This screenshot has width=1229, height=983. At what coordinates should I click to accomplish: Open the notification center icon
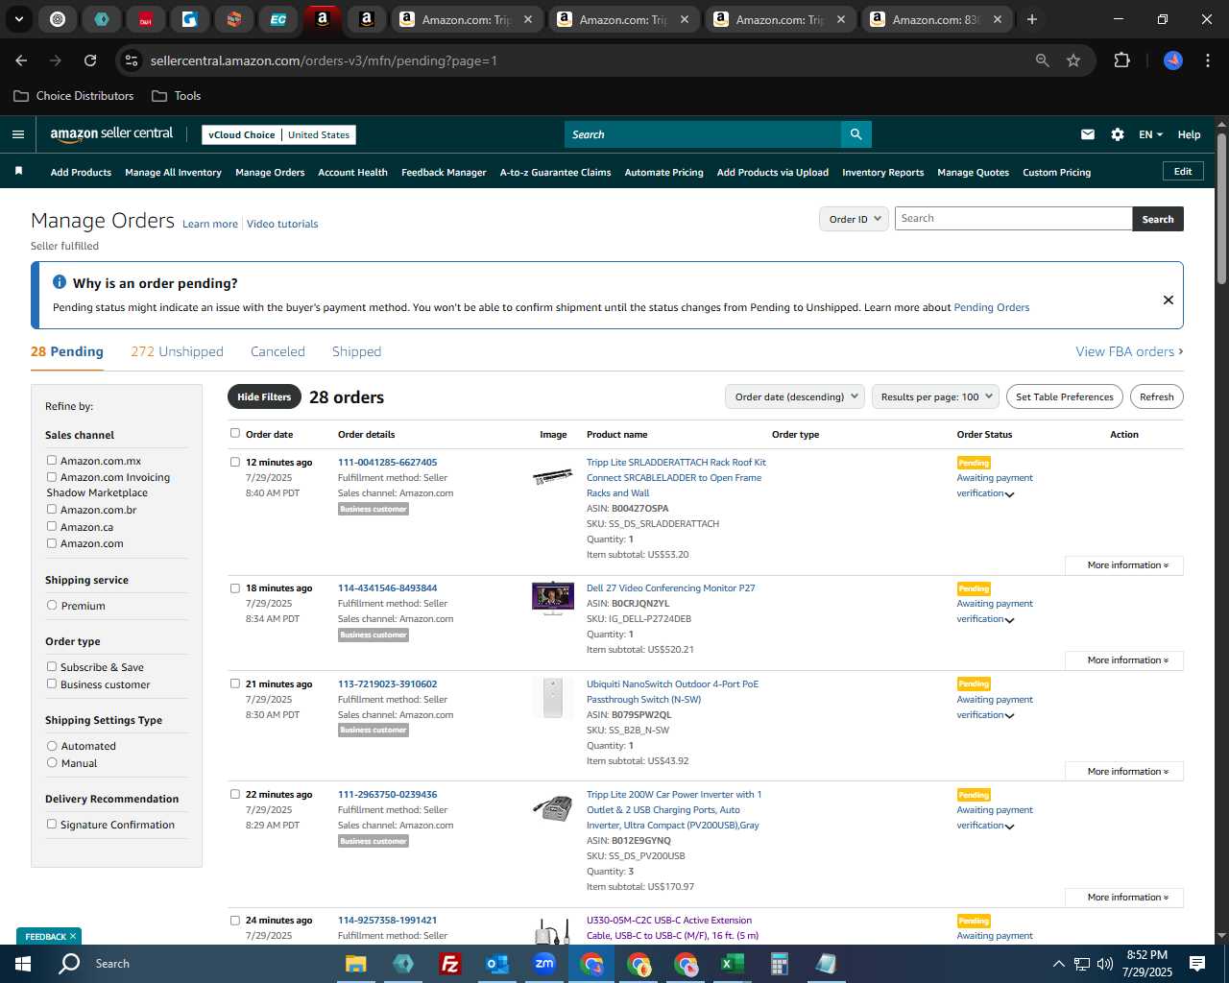[x=1197, y=964]
